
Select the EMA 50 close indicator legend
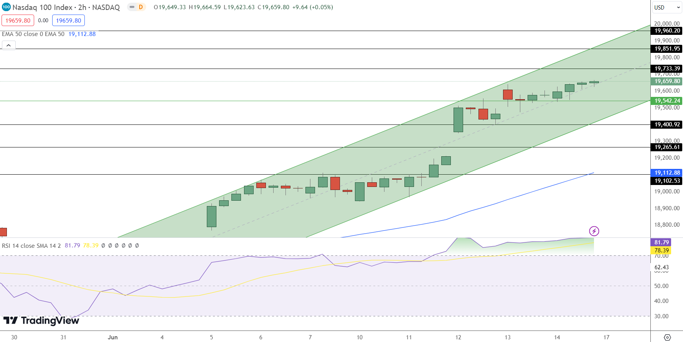tap(33, 34)
